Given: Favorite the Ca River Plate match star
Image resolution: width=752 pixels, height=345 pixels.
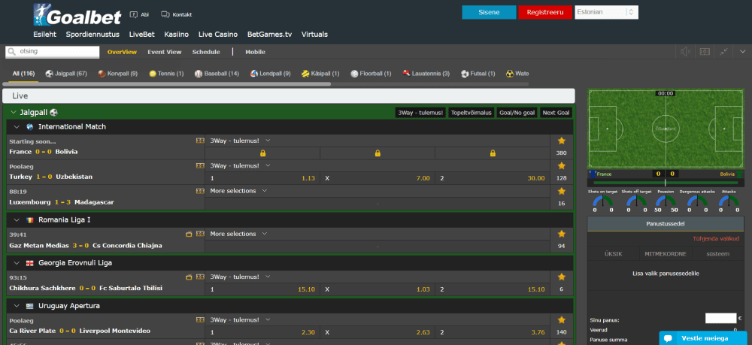Looking at the screenshot, I should pyautogui.click(x=562, y=319).
